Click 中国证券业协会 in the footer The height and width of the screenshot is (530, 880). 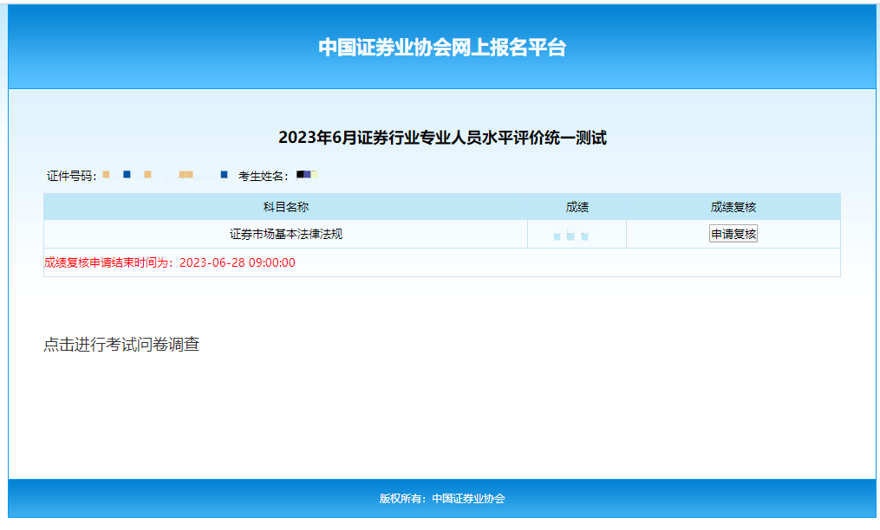[x=468, y=499]
